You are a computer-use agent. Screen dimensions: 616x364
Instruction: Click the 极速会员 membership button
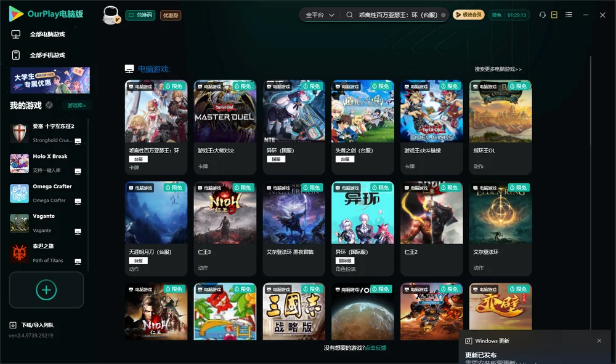click(469, 15)
